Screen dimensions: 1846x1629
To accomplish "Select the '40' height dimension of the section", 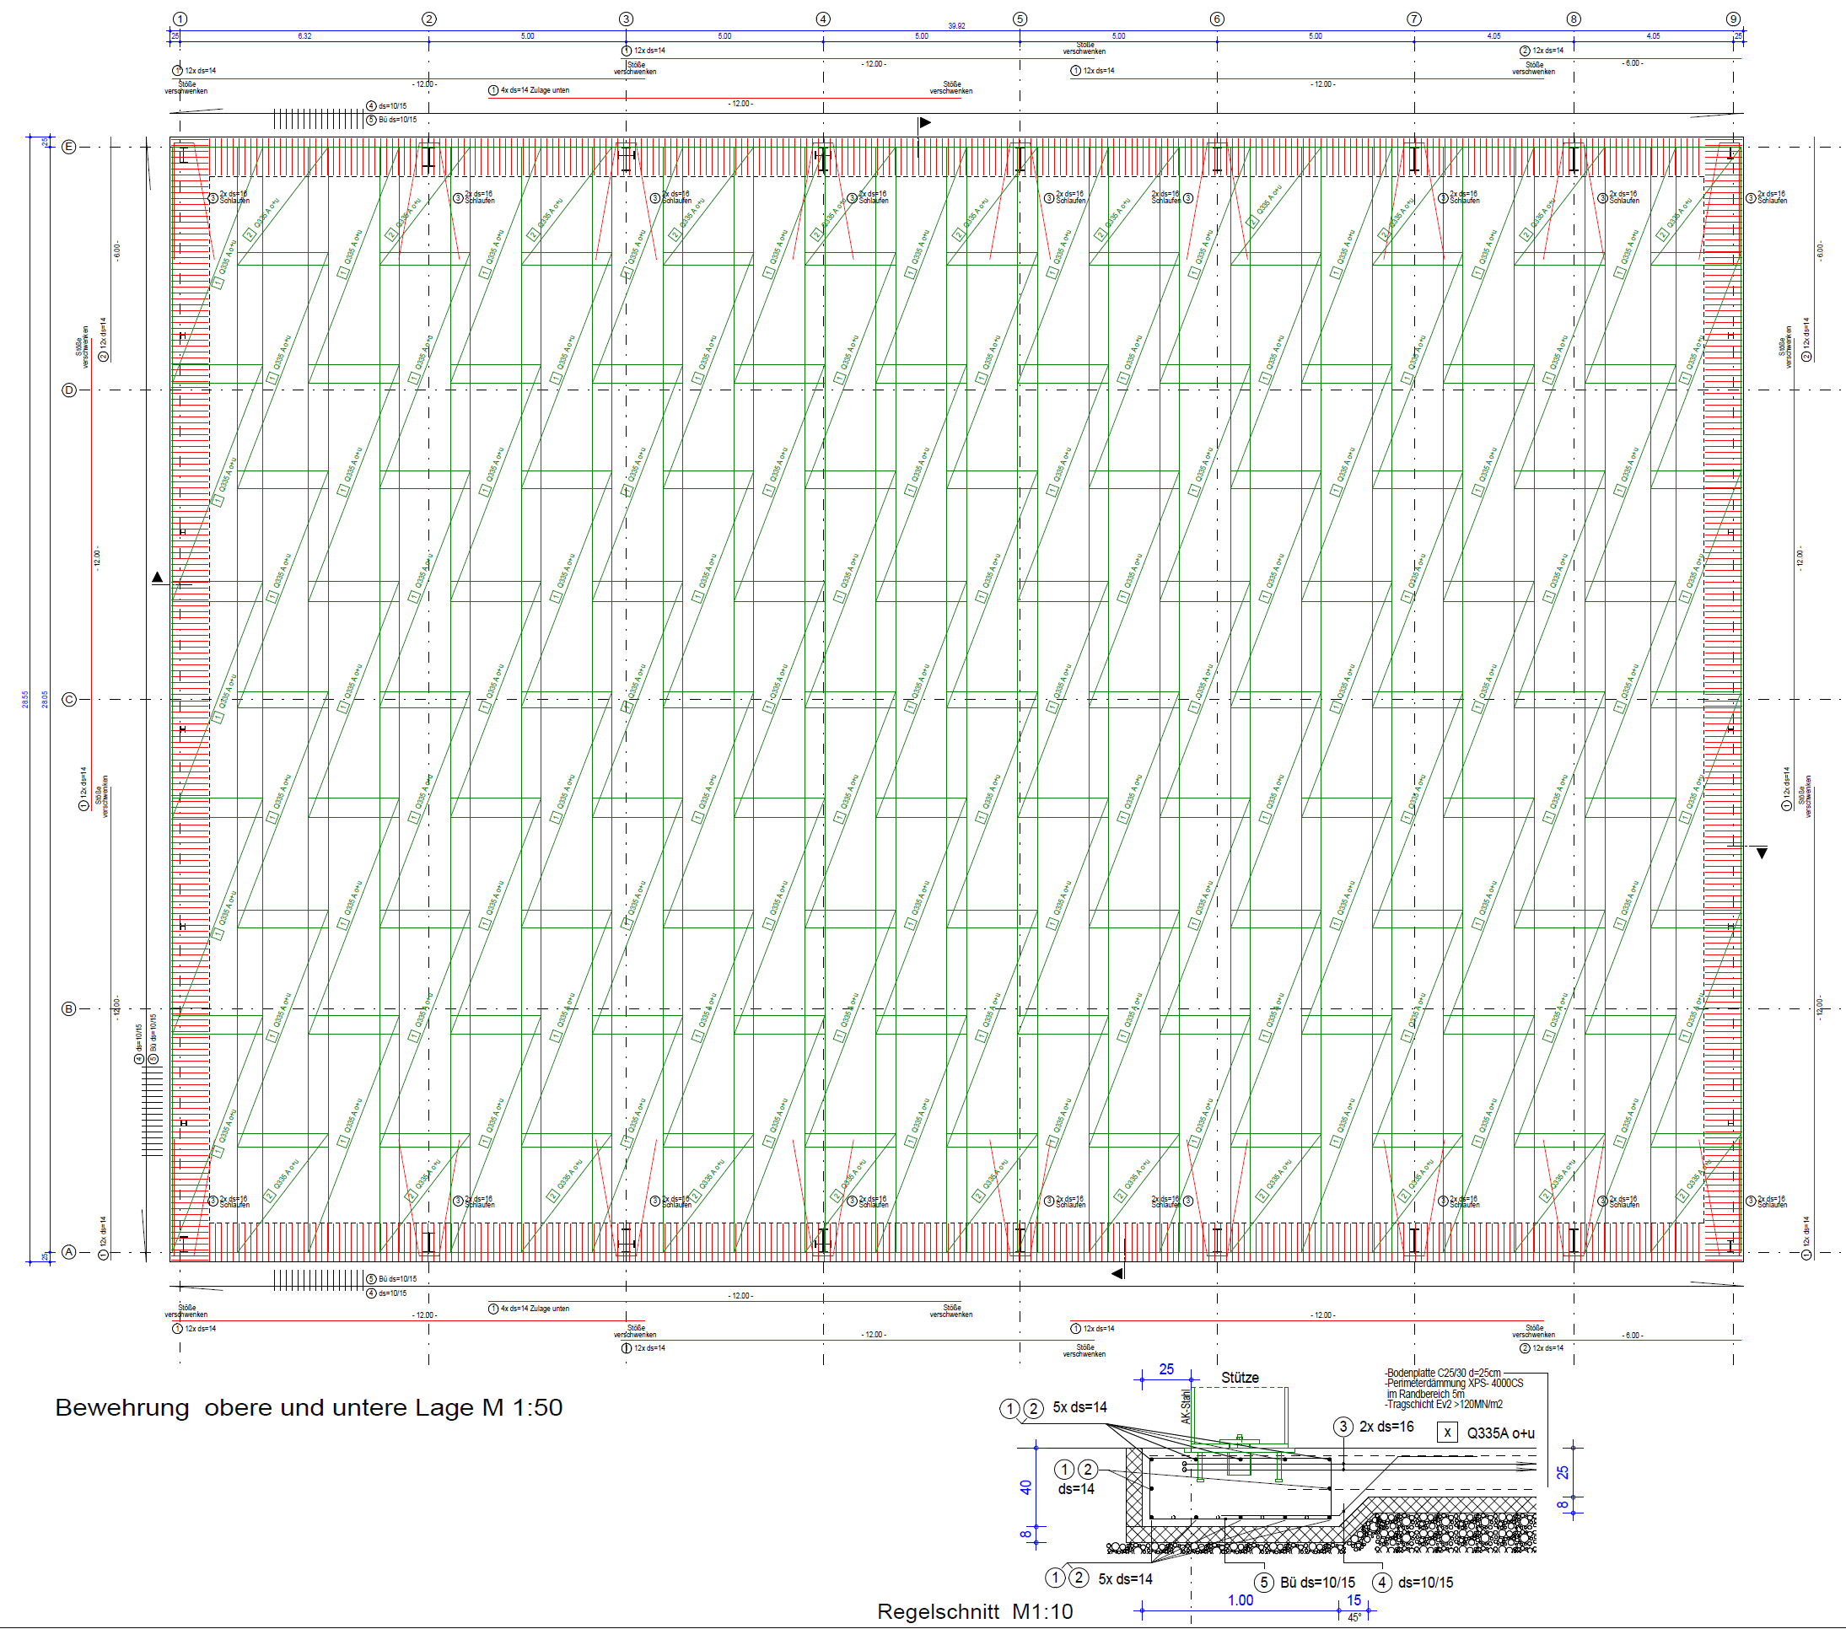I will (x=1025, y=1487).
